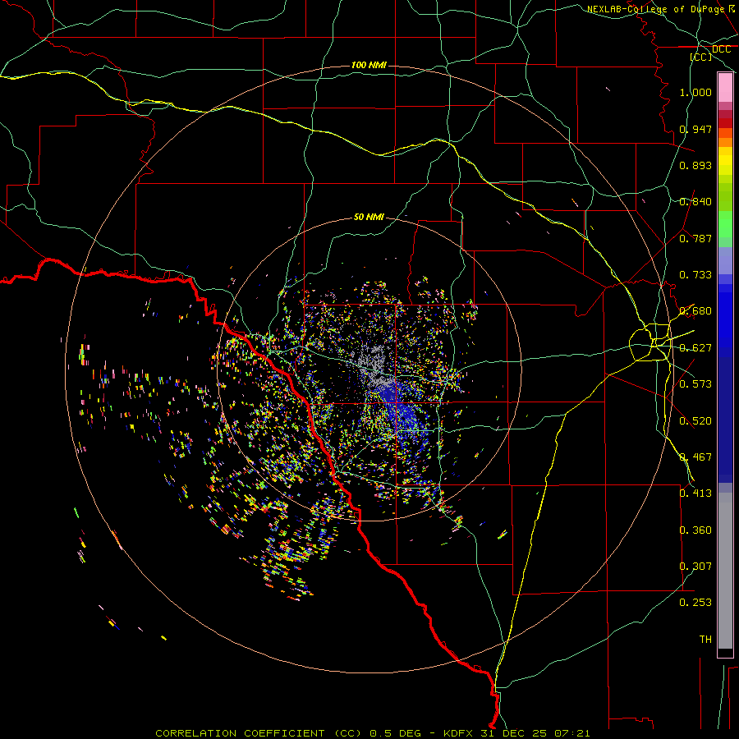Select the 0.413 legend value
Screen dimensions: 739x739
point(695,493)
